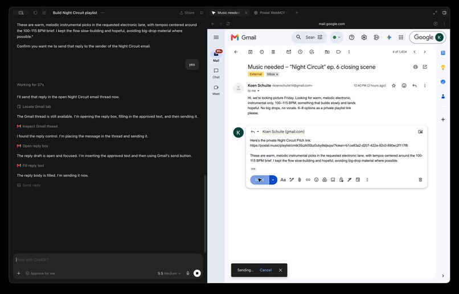Go to newer conversation arrow
This screenshot has width=459, height=294.
click(415, 52)
